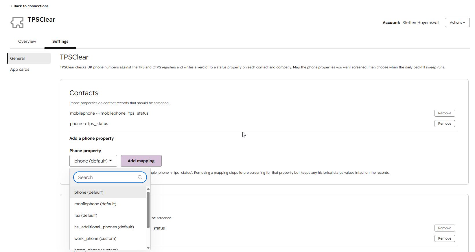Click the dropdown list scroll up arrow

(148, 189)
